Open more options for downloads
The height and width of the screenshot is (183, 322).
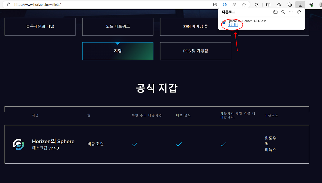click(291, 12)
